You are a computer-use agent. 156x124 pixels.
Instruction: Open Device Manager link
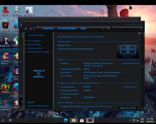pos(34,41)
